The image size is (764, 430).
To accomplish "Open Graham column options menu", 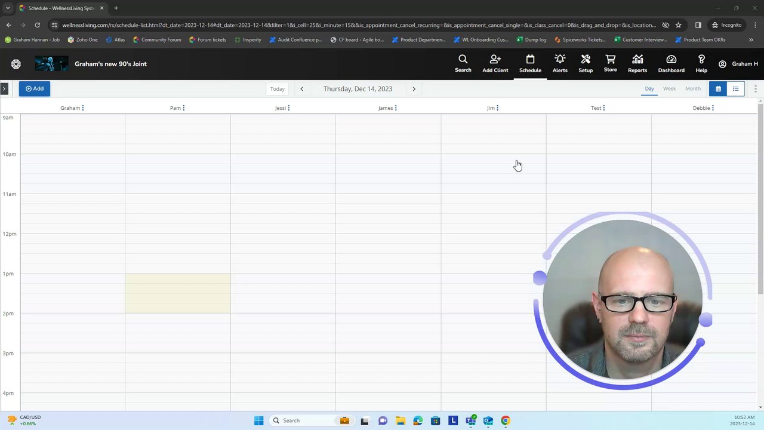I will click(83, 108).
